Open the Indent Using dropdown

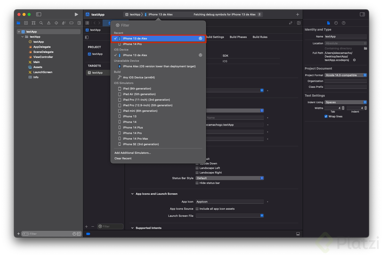[x=346, y=102]
